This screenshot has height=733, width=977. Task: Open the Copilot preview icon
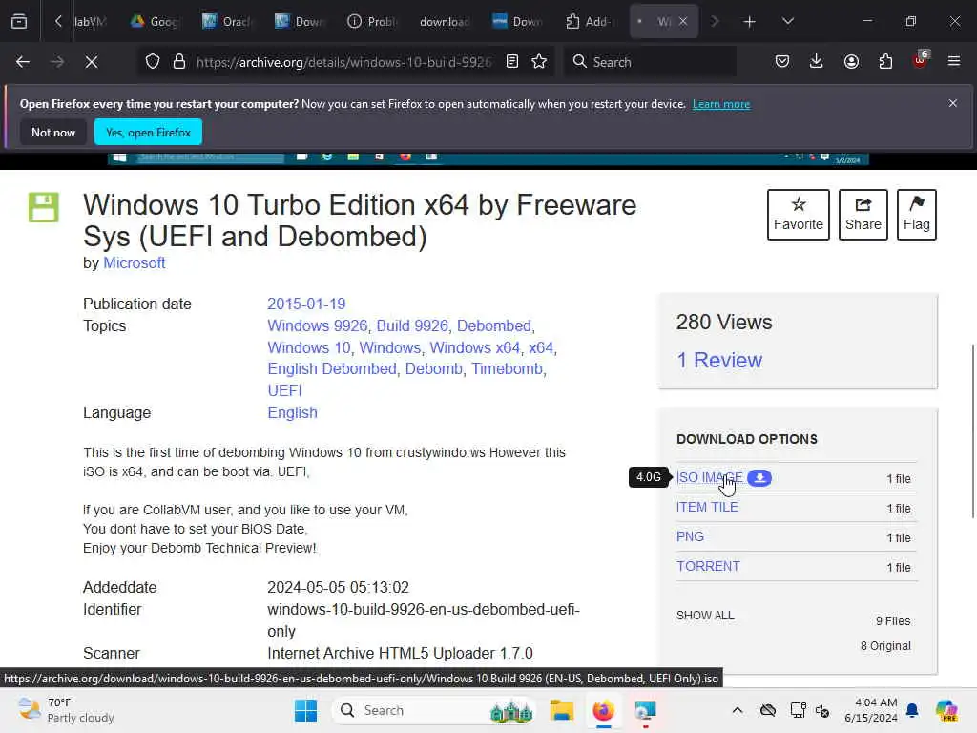click(946, 710)
